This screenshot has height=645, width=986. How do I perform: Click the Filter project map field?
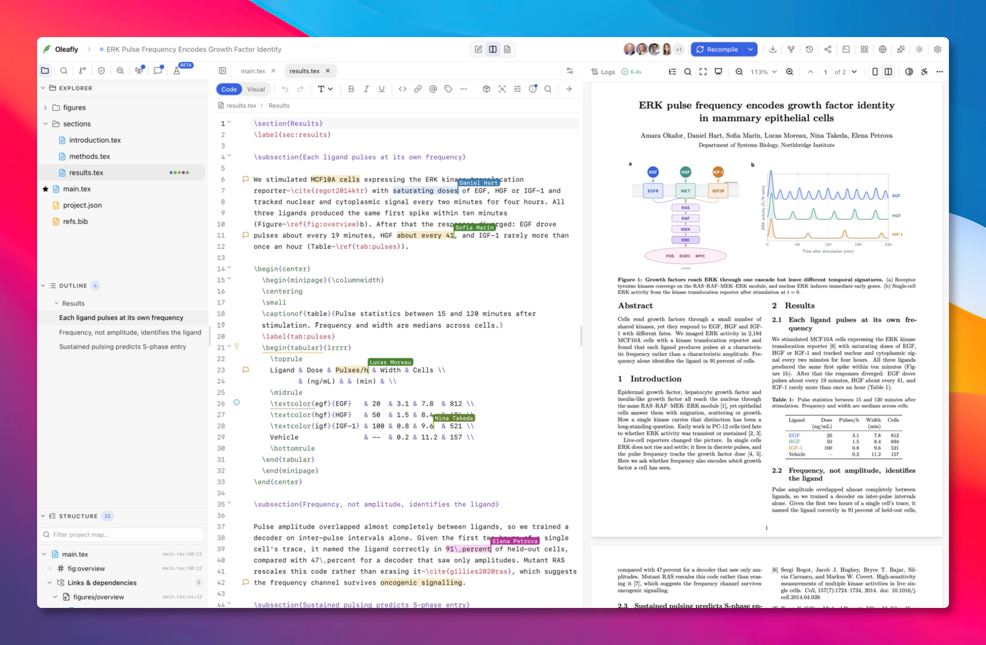coord(122,534)
